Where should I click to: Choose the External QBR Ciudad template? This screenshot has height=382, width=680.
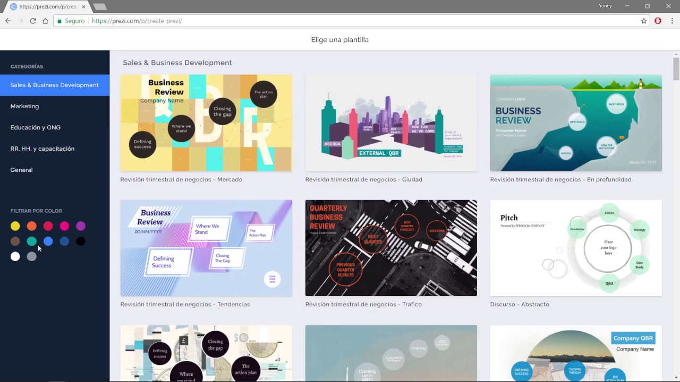point(391,123)
